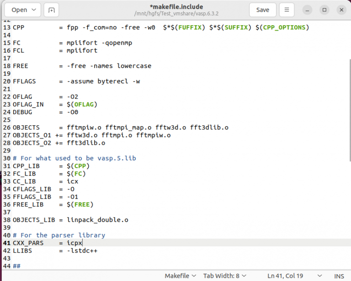
Task: Change Tab Width: 8 setting
Action: pyautogui.click(x=225, y=276)
